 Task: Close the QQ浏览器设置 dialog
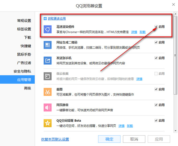[x=173, y=5]
